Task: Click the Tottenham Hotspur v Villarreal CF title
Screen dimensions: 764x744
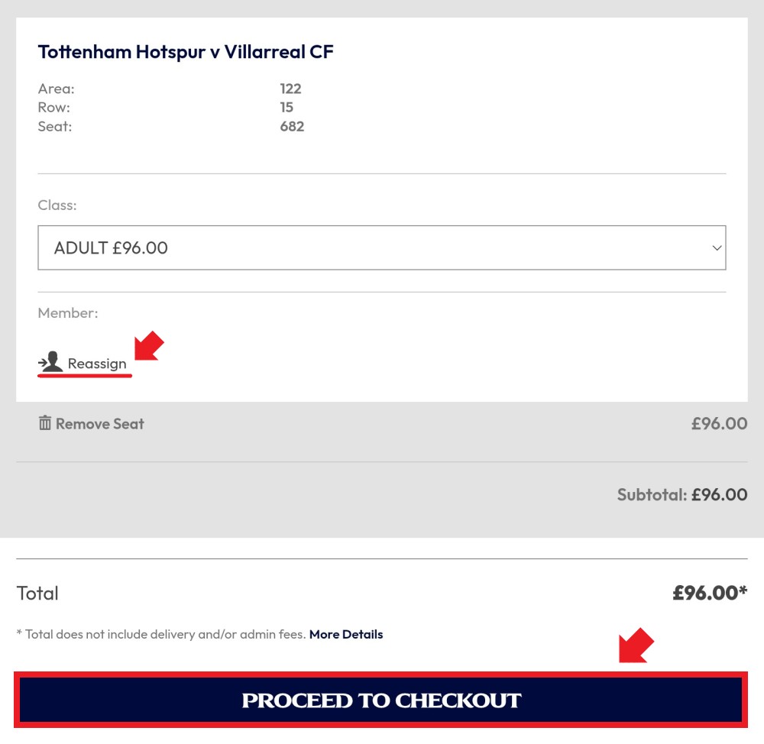Action: [186, 52]
